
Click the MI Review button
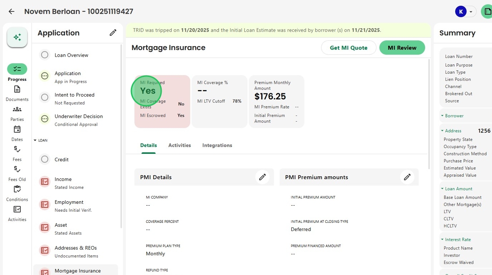(x=402, y=48)
